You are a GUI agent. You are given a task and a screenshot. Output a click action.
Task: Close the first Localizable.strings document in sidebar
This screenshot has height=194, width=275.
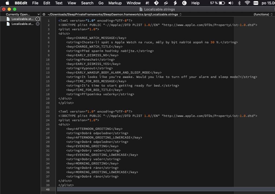38,19
